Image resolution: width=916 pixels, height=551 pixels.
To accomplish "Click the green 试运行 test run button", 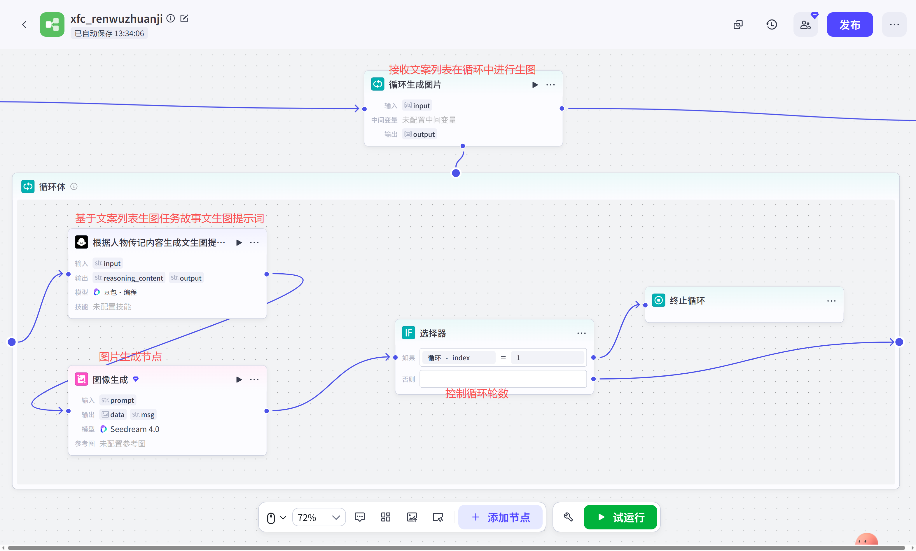I will (620, 517).
